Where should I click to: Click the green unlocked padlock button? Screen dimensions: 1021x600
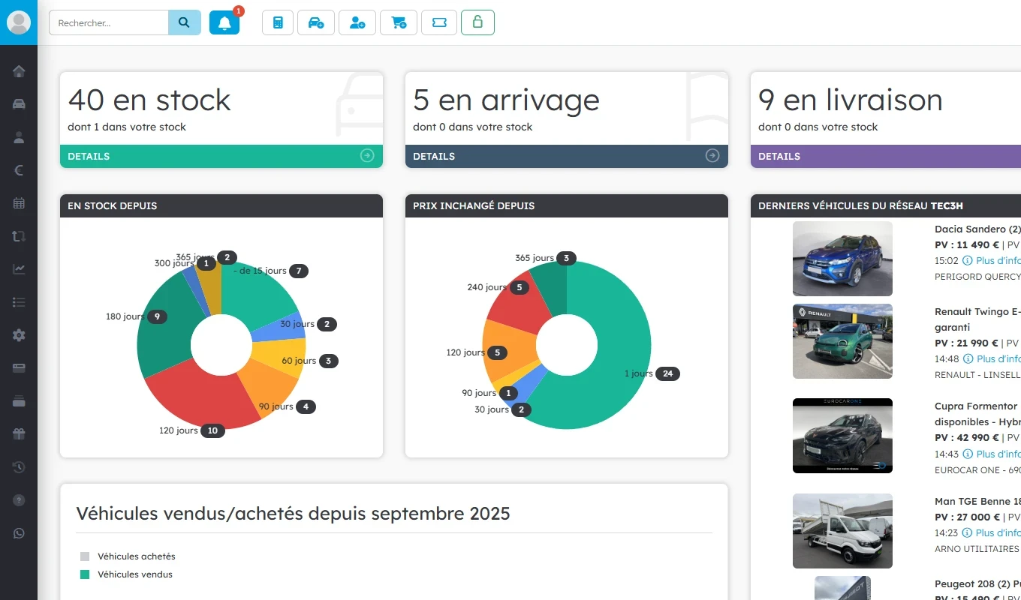coord(477,22)
